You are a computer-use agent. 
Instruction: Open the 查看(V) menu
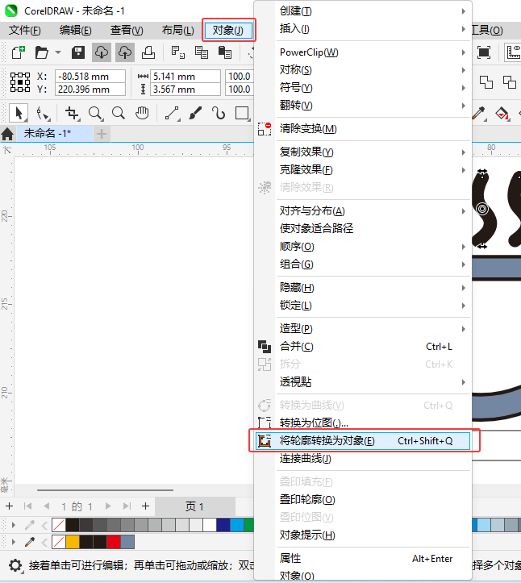pyautogui.click(x=127, y=30)
